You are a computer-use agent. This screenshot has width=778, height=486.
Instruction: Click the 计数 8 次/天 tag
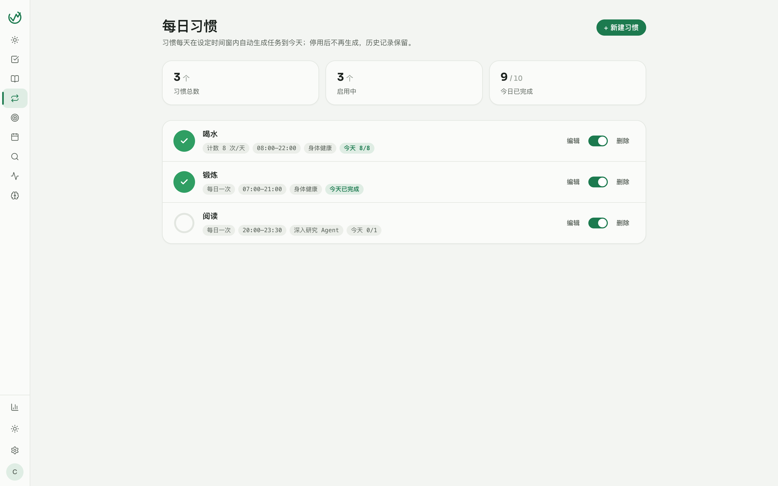pyautogui.click(x=226, y=148)
